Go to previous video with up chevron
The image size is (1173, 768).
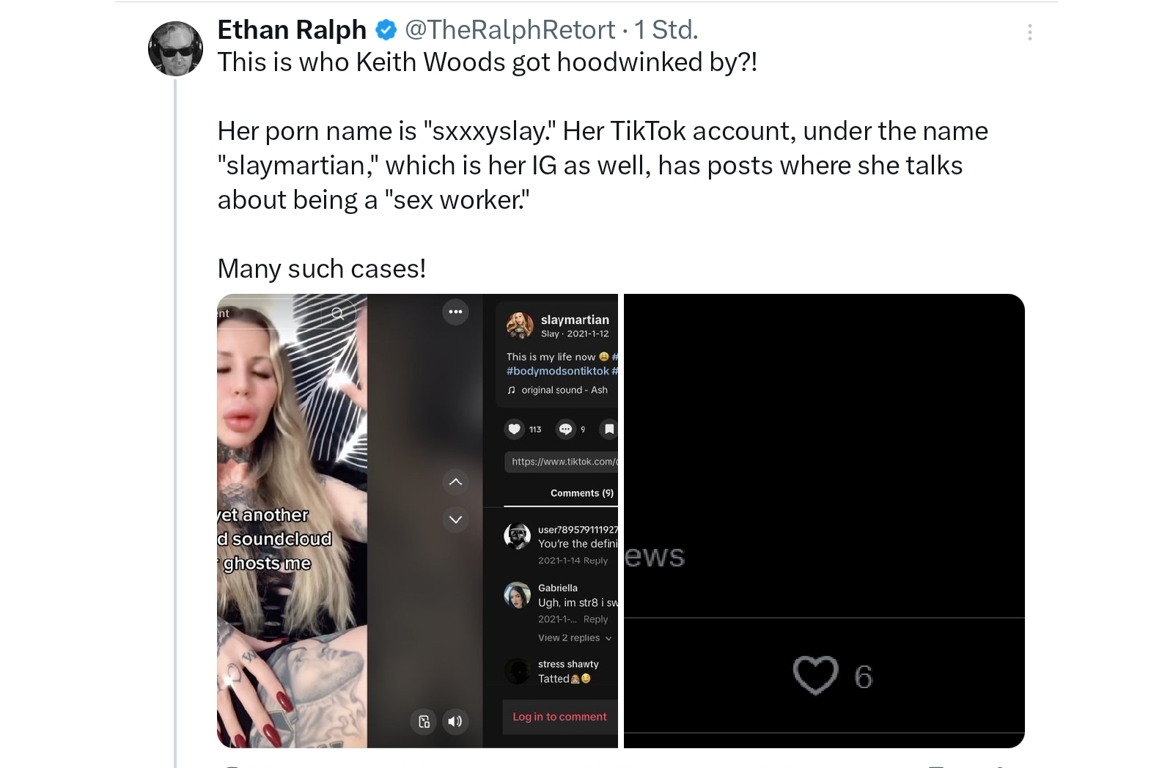coord(455,481)
